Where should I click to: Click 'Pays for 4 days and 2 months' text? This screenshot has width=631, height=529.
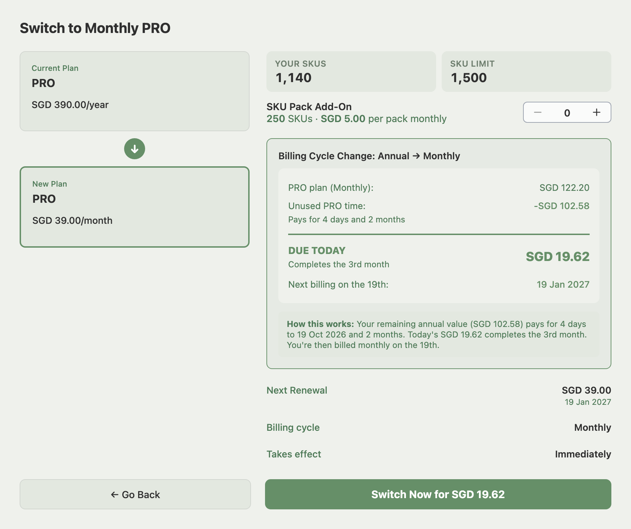pyautogui.click(x=347, y=220)
